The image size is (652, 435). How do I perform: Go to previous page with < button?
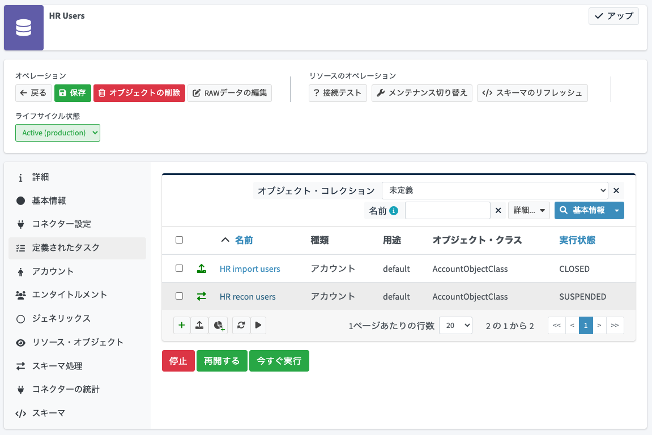[572, 325]
